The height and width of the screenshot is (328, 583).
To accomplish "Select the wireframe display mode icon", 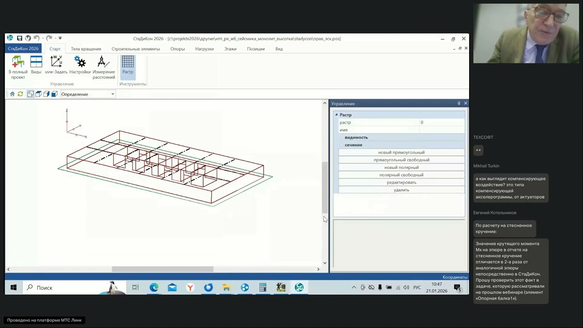I will (30, 94).
